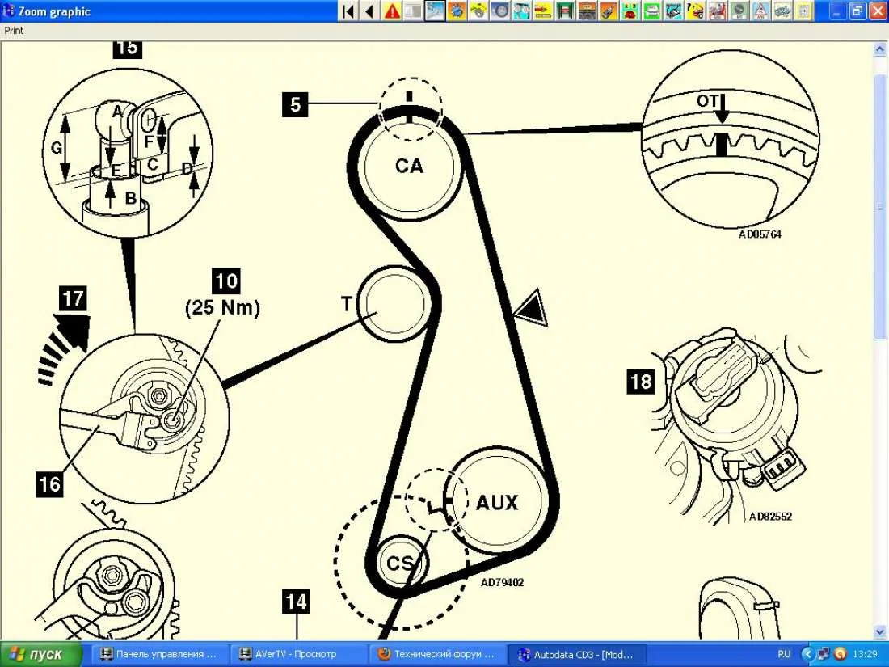Click the "AD82552" graphic reference label
Screen dimensions: 889x667
coord(770,516)
